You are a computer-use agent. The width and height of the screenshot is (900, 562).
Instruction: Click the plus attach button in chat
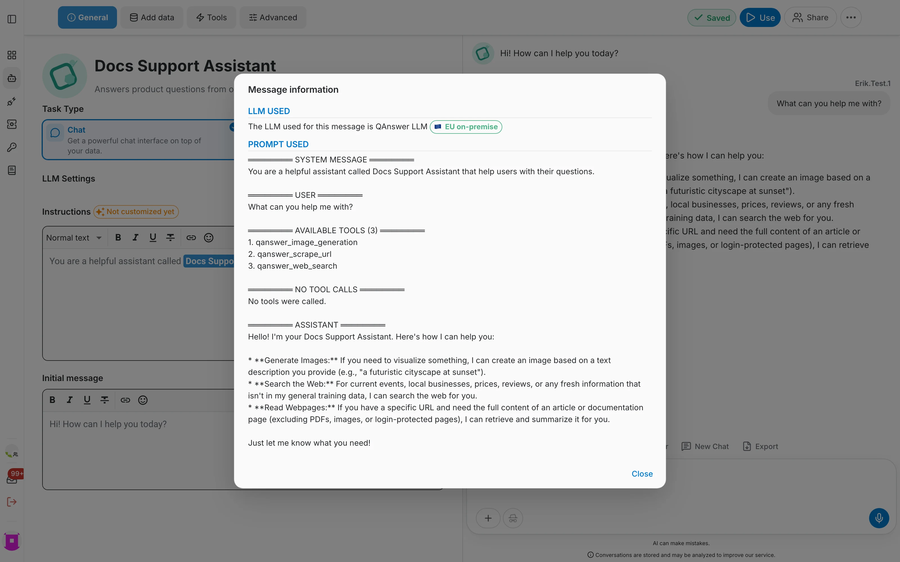point(488,518)
